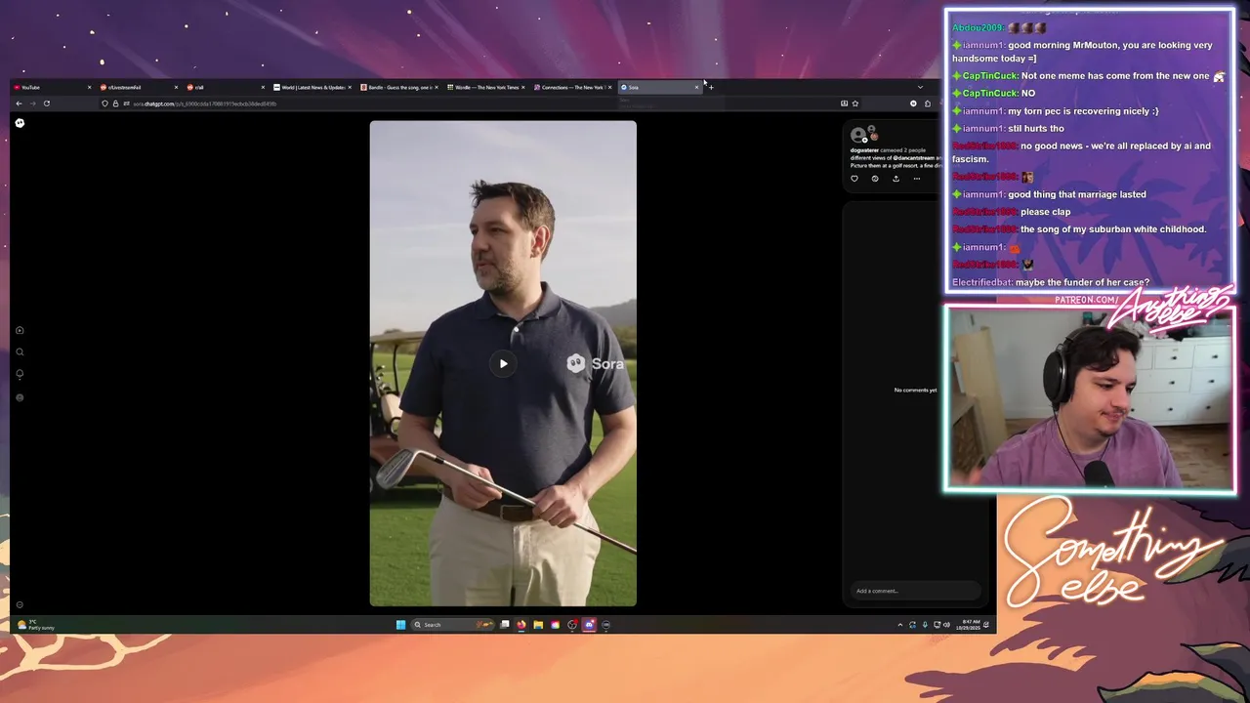Screen dimensions: 1250x703
Task: Switch to the r/all tab
Action: pyautogui.click(x=227, y=87)
